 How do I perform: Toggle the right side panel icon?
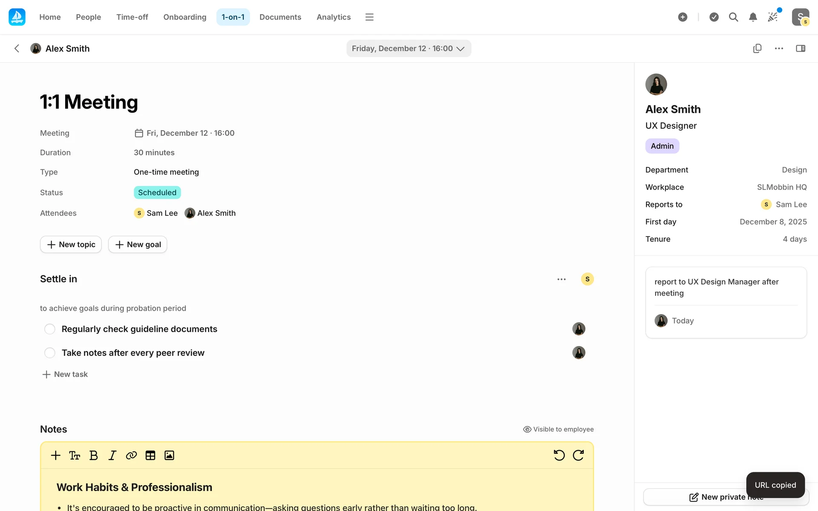tap(801, 49)
